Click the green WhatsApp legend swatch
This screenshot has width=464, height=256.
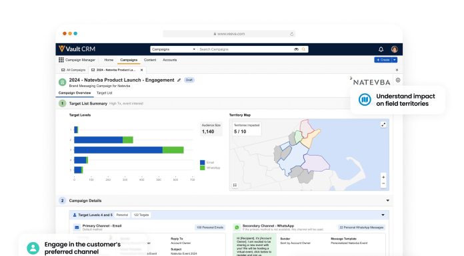[203, 168]
